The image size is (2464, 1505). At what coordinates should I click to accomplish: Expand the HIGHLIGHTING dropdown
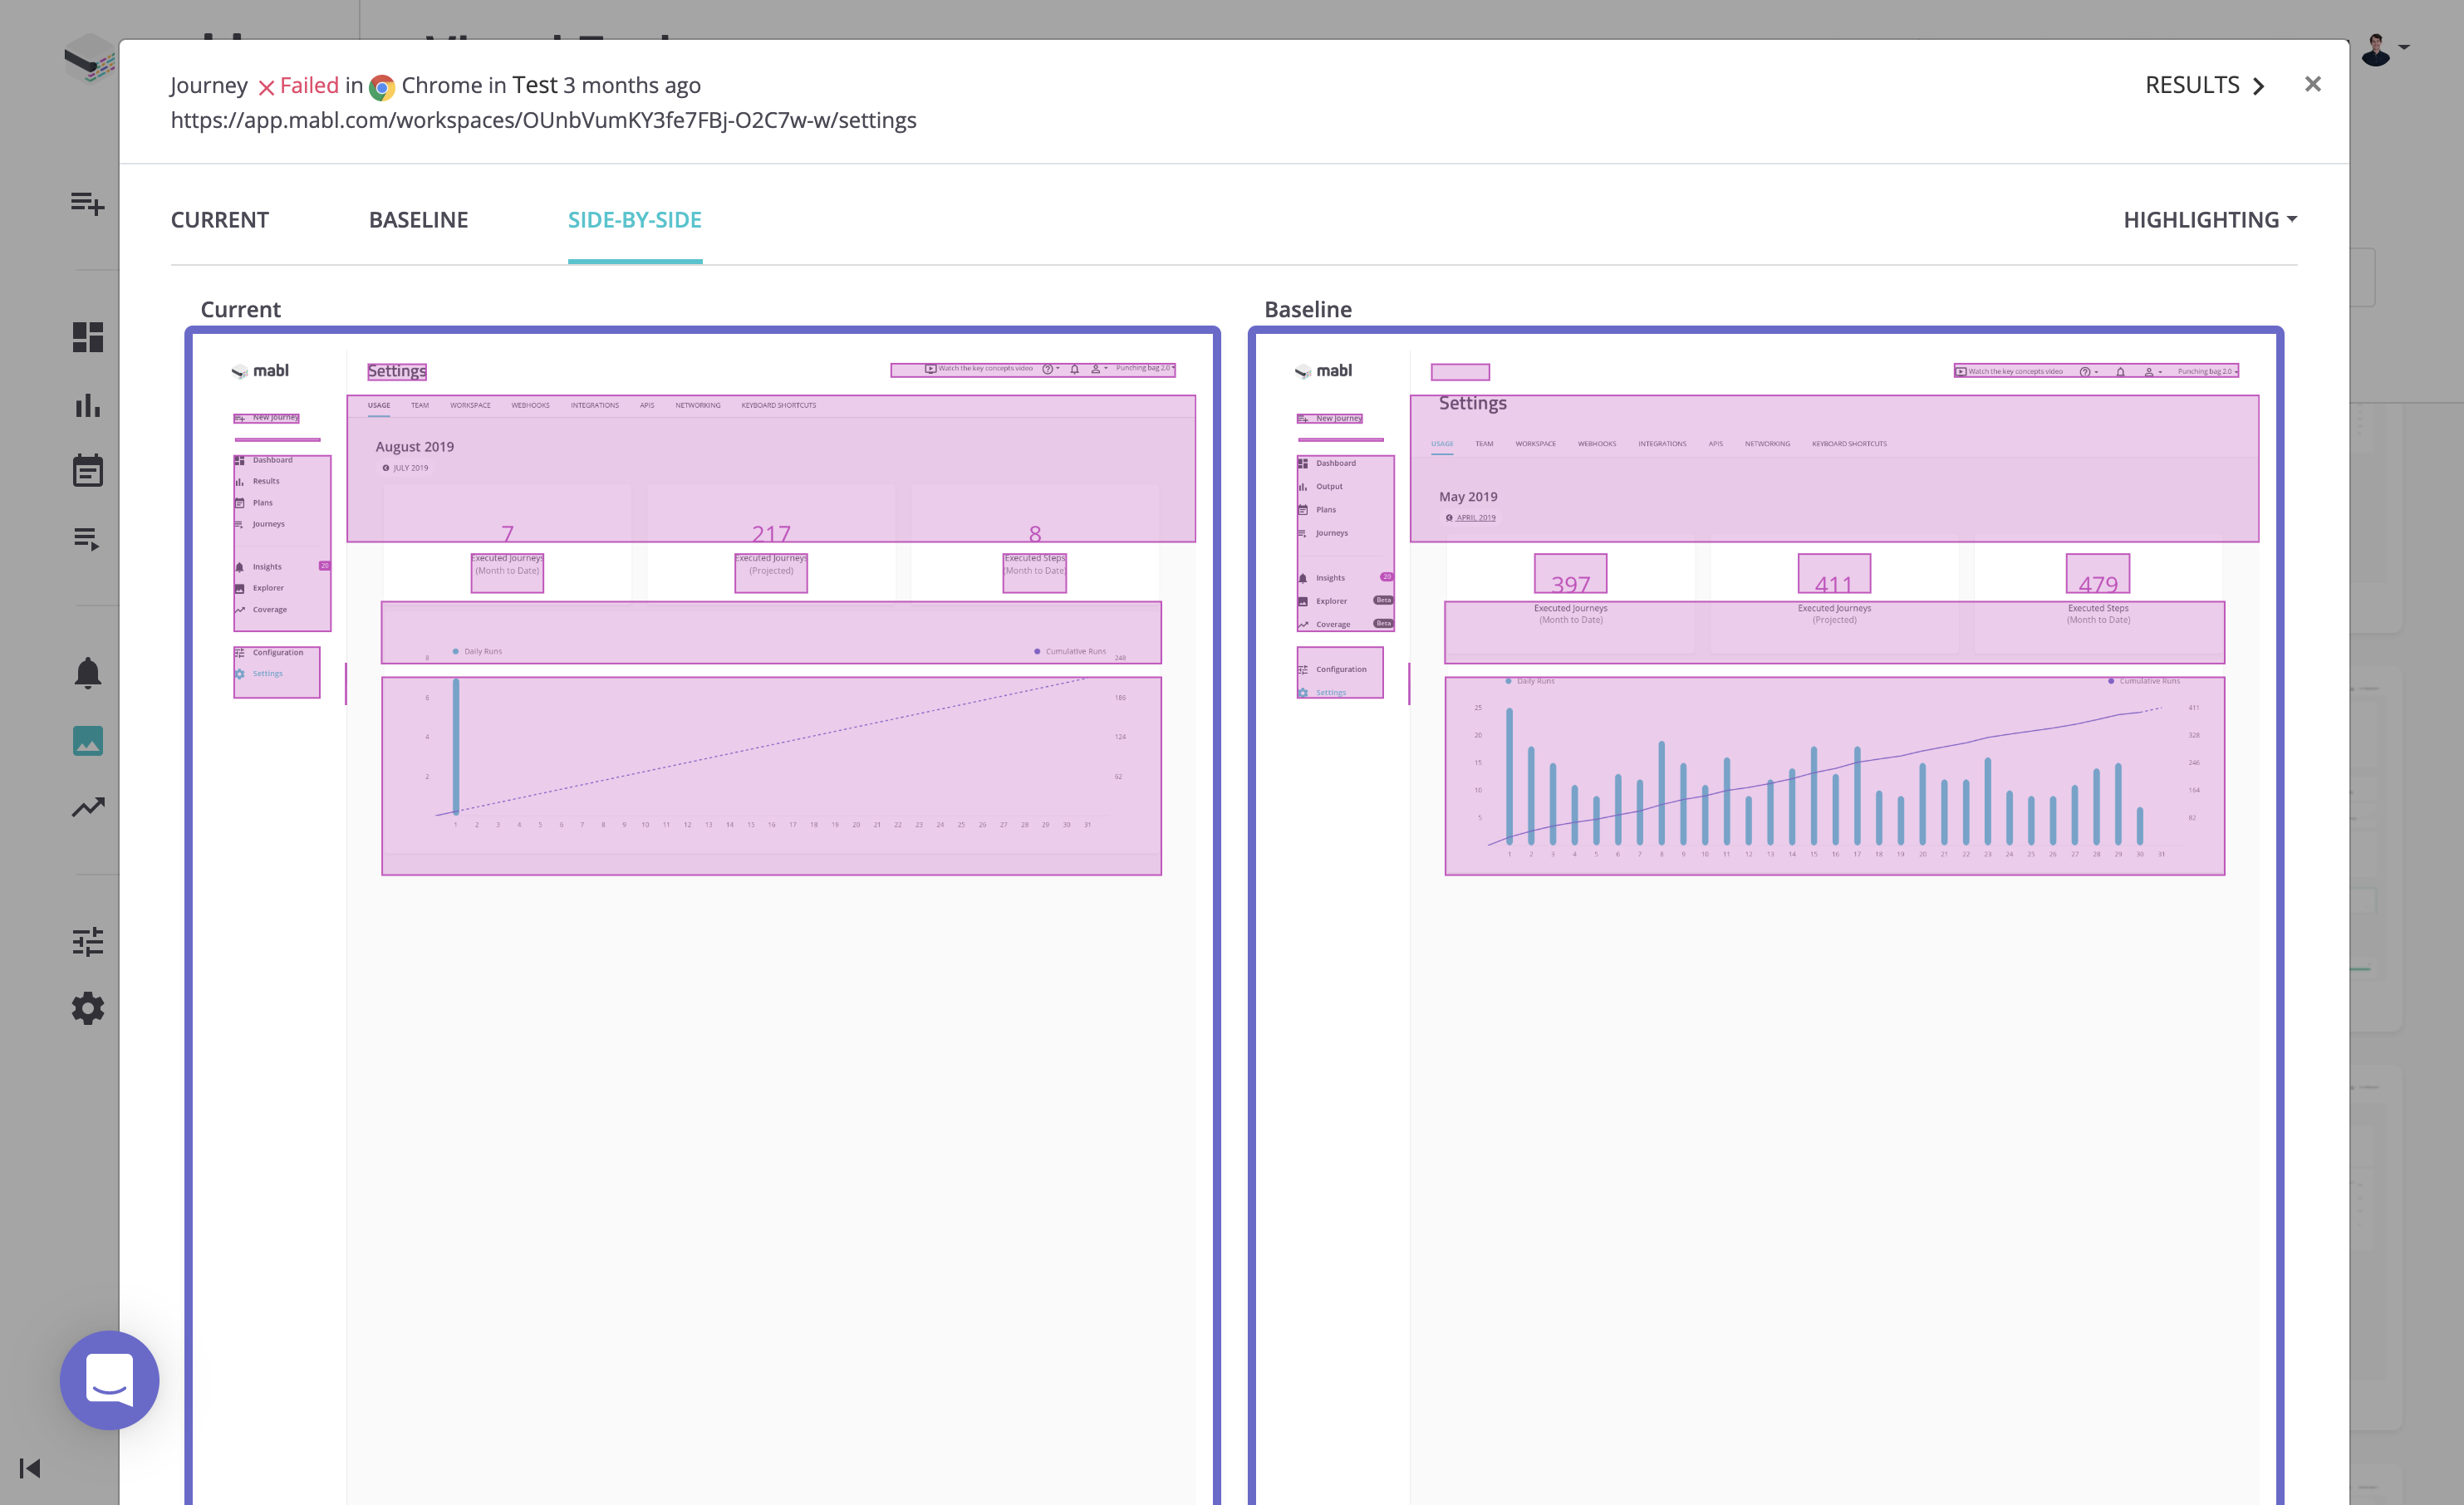[x=2209, y=220]
